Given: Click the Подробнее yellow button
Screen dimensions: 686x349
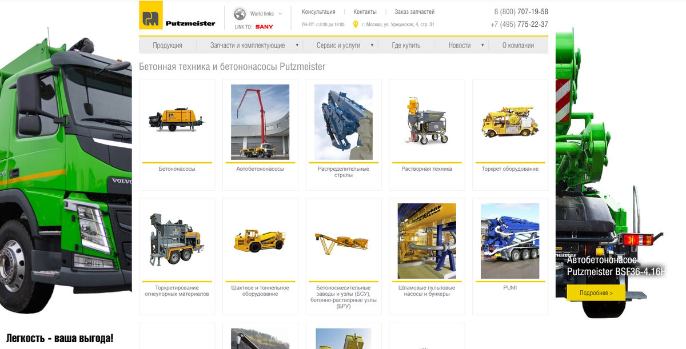Looking at the screenshot, I should click(596, 292).
